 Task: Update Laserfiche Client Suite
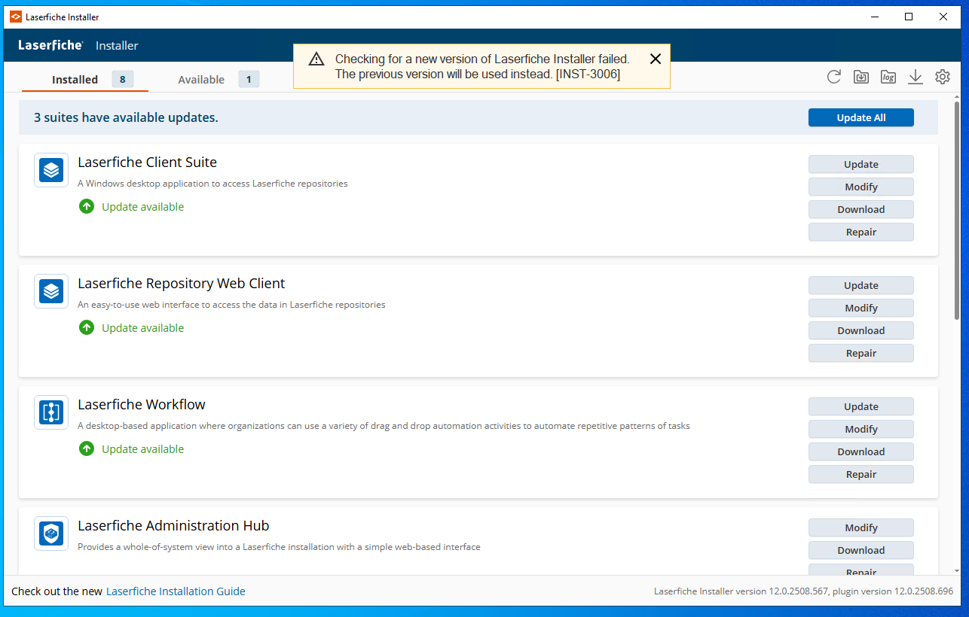click(861, 164)
